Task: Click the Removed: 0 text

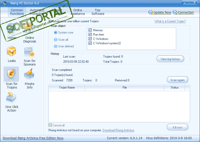Action: 122,80
